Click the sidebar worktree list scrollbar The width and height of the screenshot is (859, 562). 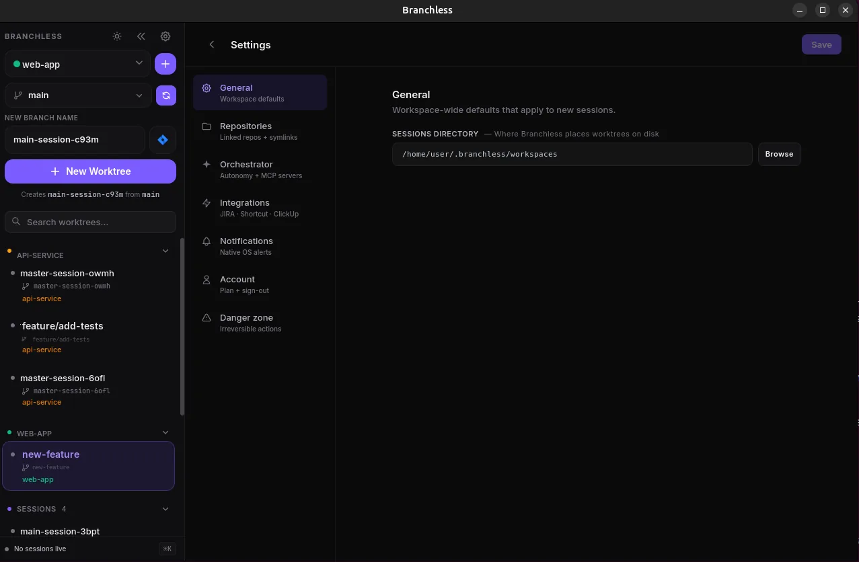pos(182,327)
